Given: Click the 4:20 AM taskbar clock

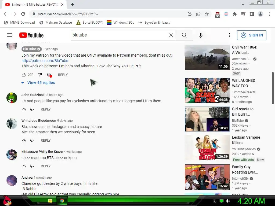Looking at the screenshot, I should pyautogui.click(x=251, y=201).
